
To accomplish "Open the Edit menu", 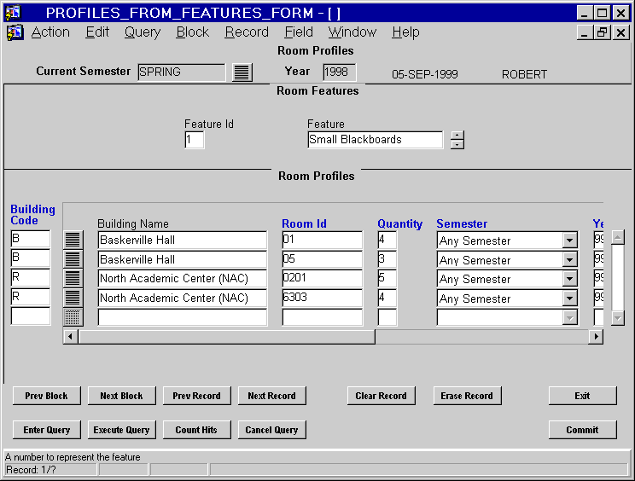I will 97,32.
